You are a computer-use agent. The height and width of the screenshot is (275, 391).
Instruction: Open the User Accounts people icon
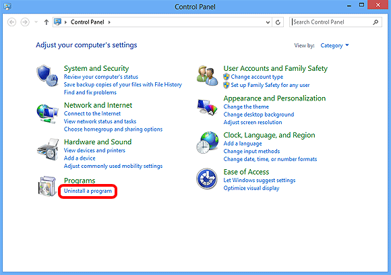[207, 76]
